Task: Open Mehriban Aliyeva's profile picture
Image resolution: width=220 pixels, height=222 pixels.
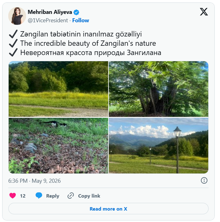Action: tap(17, 16)
